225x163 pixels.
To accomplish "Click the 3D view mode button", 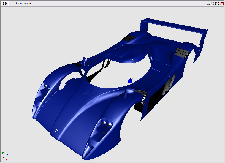I will pos(5,4).
